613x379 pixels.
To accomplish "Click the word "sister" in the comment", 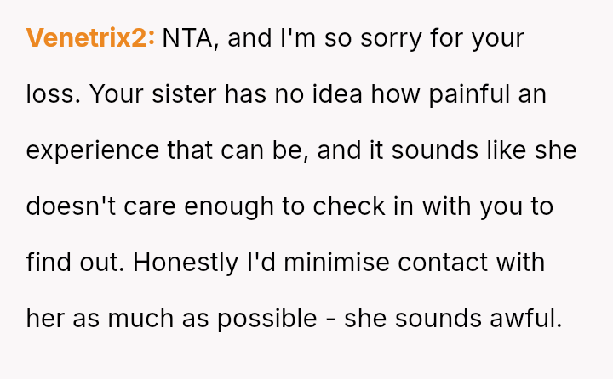I will tap(186, 94).
